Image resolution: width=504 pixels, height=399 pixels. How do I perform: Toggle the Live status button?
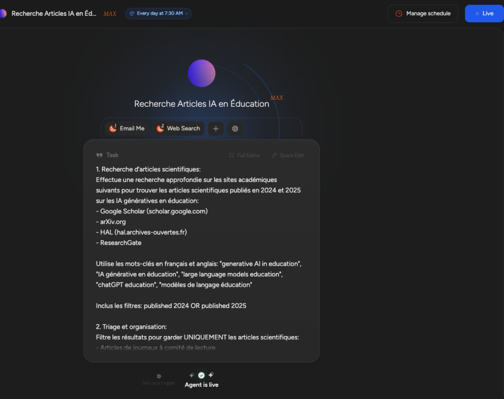[484, 13]
